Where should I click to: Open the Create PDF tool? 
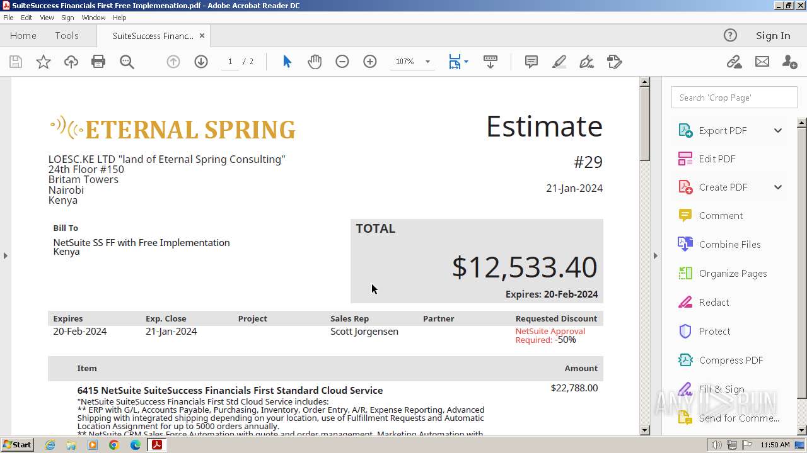tap(723, 187)
